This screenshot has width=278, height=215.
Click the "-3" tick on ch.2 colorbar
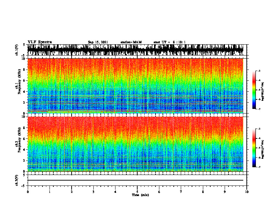(259, 129)
